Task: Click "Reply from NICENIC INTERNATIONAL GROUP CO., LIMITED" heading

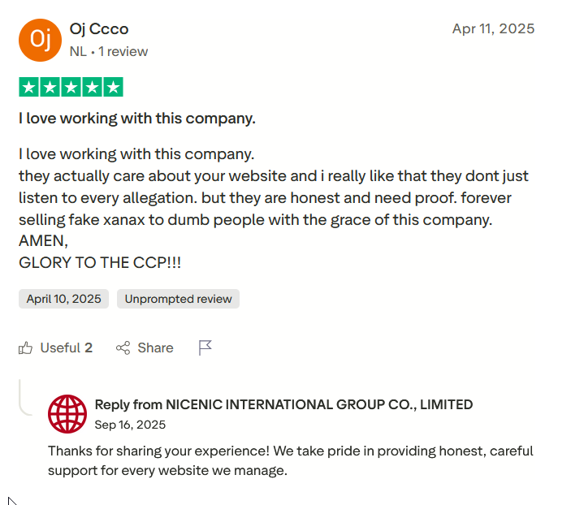Action: [283, 404]
